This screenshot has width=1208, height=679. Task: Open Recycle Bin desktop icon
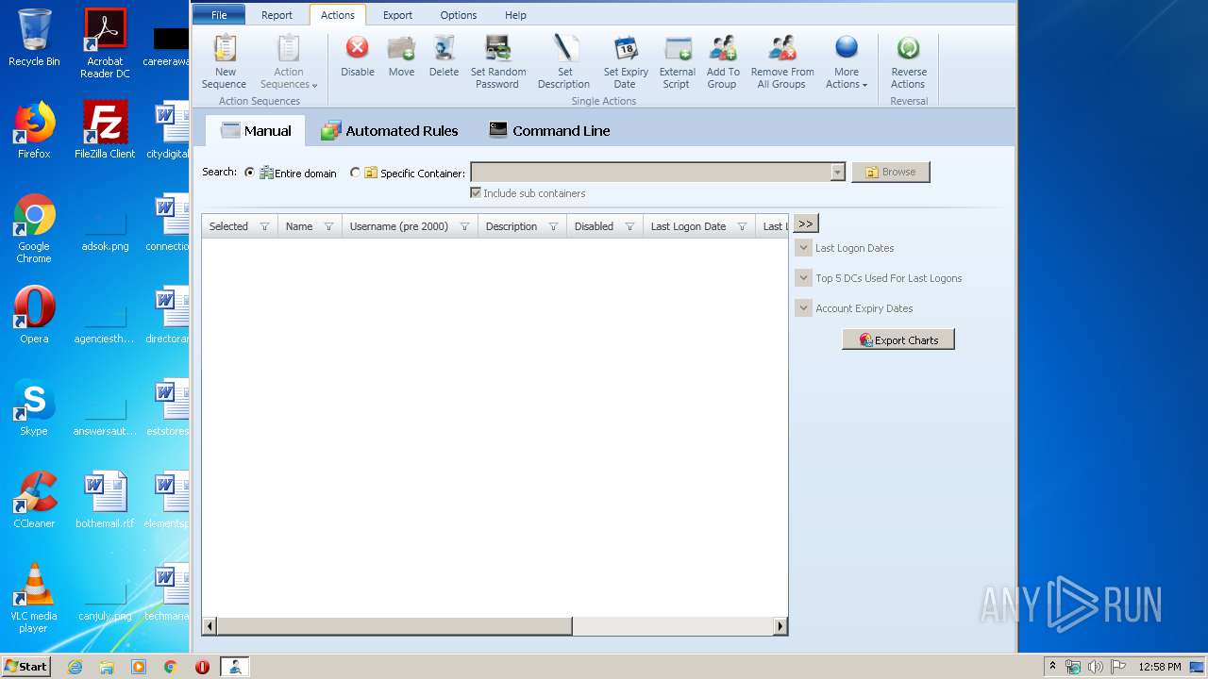point(34,38)
